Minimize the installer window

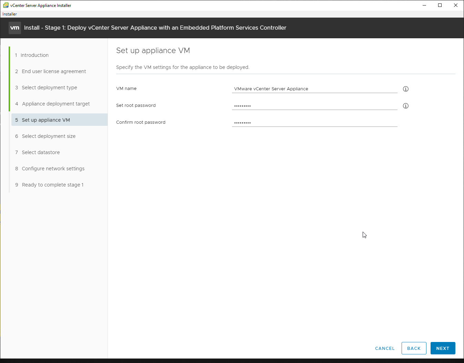point(424,5)
